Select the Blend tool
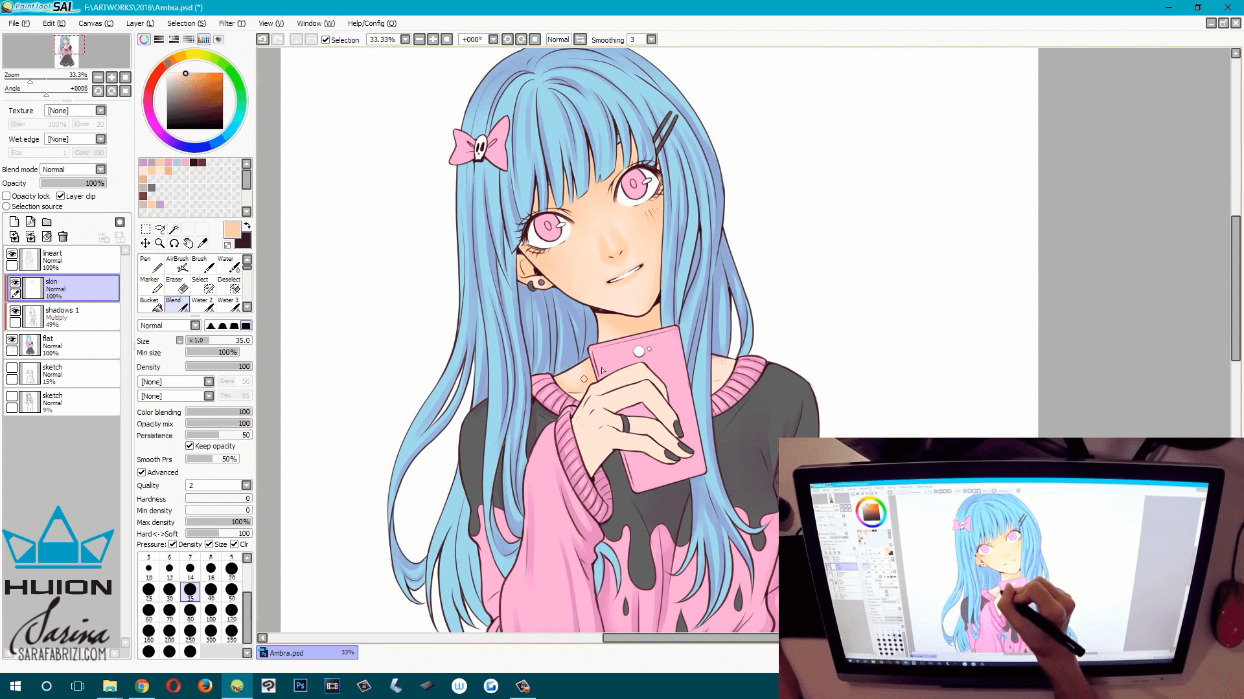The width and height of the screenshot is (1244, 699). 177,305
